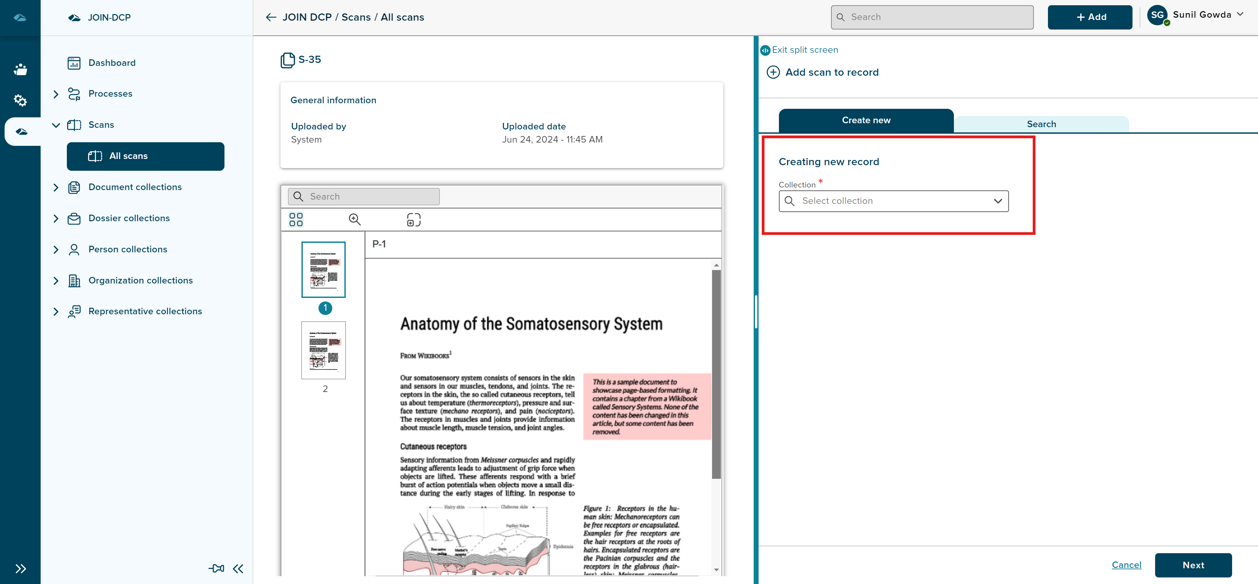Switch to the Search tab
Screen dimensions: 1258x584
click(x=1041, y=124)
